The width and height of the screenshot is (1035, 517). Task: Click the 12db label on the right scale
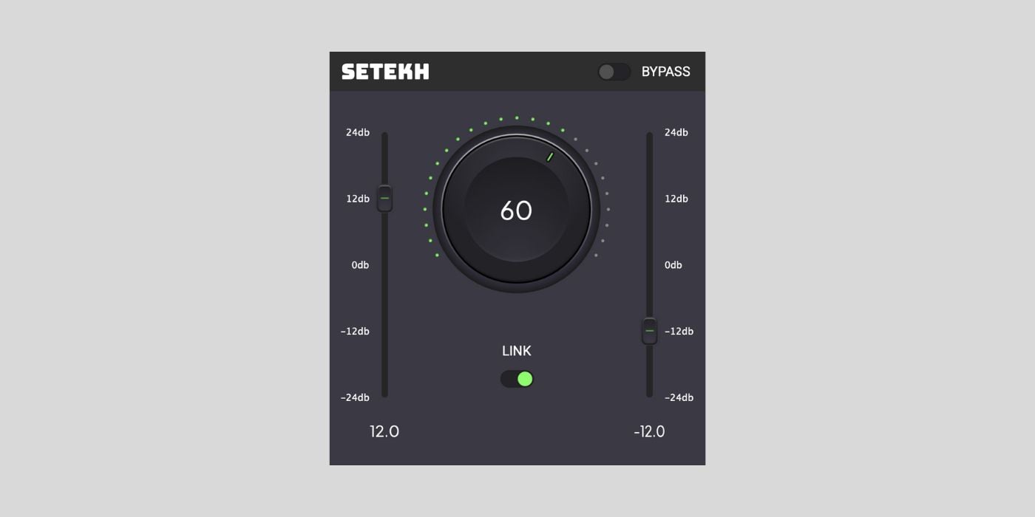click(x=676, y=199)
